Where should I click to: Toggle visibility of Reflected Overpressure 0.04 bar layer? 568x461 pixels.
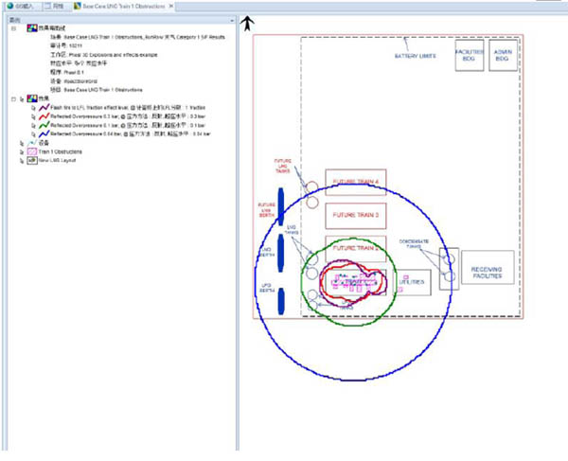coord(32,134)
